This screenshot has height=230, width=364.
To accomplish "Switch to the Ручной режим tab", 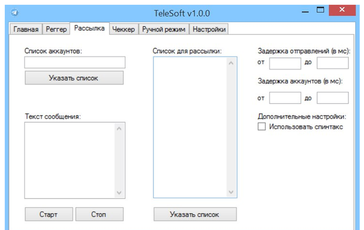I will [163, 30].
